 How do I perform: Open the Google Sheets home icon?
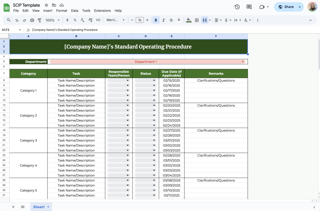click(7, 8)
